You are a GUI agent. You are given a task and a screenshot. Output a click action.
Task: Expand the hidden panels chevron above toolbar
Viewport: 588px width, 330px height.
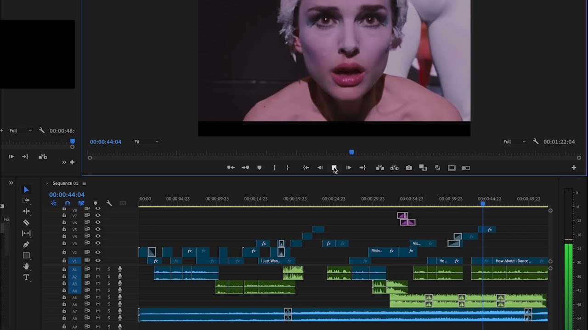click(x=11, y=183)
